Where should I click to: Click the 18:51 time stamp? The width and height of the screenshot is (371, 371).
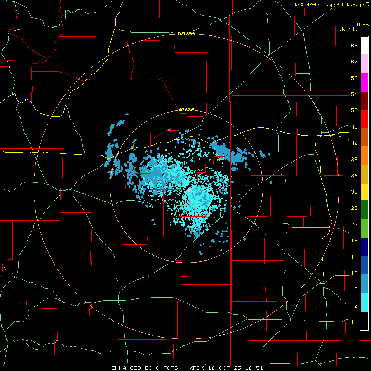[255, 368]
